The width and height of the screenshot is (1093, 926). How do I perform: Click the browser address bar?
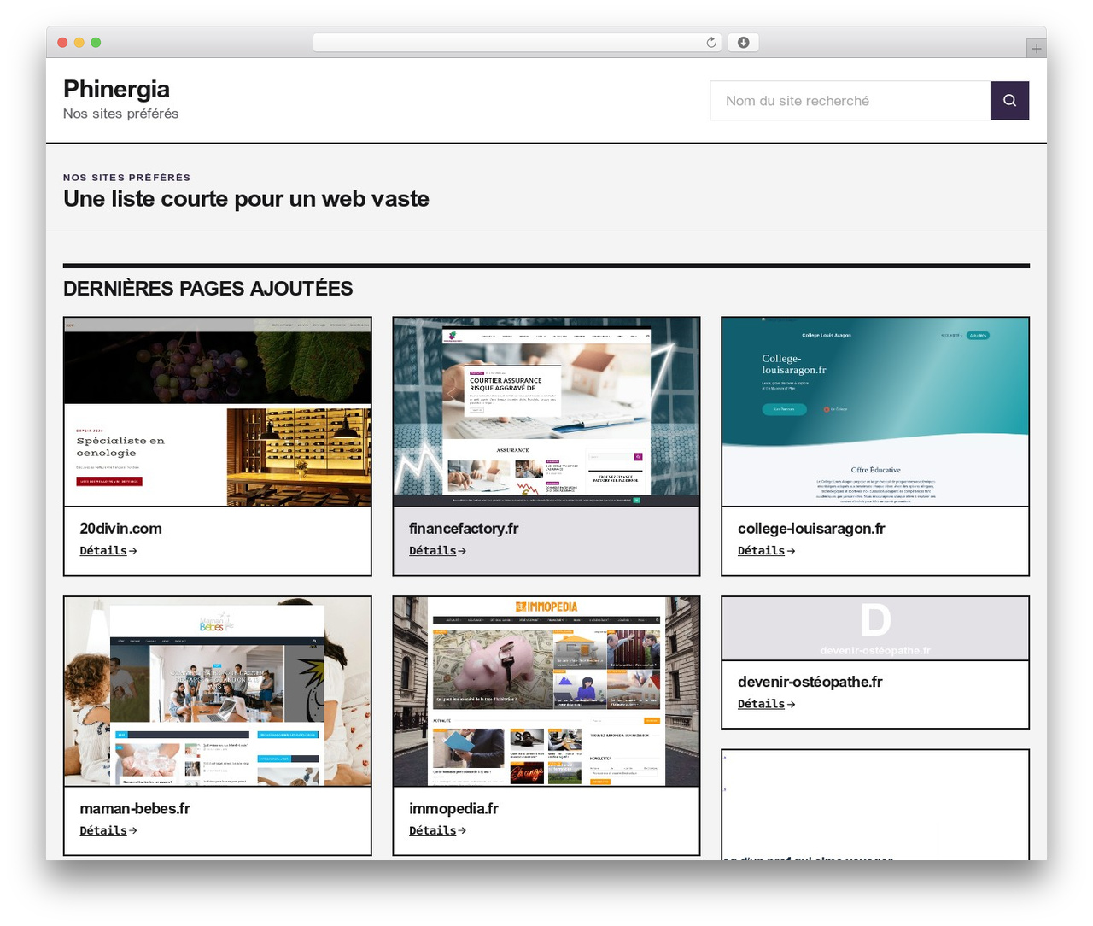pos(517,43)
